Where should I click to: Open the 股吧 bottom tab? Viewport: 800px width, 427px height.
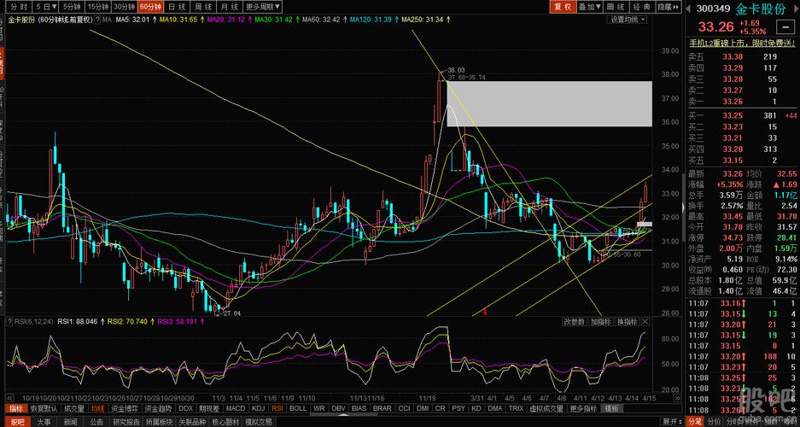(x=18, y=422)
